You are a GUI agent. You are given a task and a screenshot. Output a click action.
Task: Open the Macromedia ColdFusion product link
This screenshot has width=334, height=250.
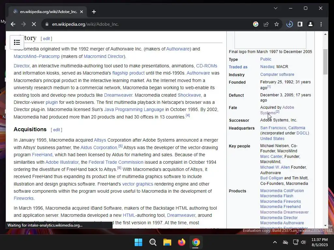coord(282,191)
